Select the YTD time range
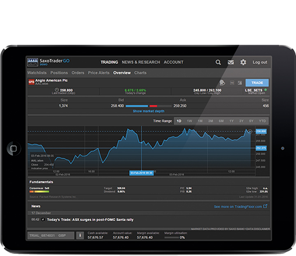This screenshot has width=296, height=256. (262, 121)
